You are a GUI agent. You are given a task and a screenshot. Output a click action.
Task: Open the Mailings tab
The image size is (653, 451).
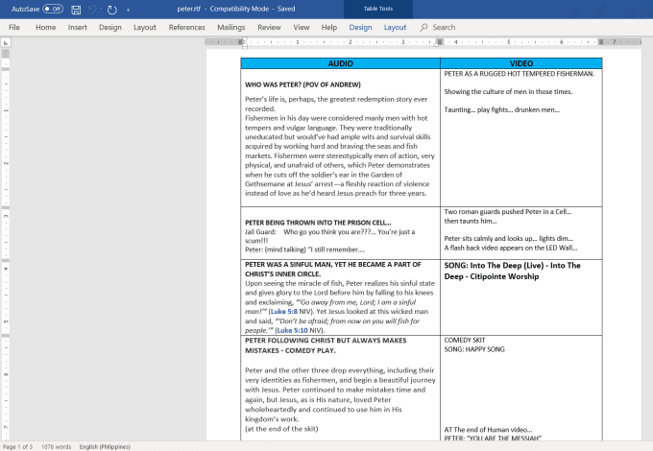tap(231, 28)
